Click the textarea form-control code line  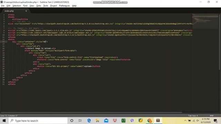[x=84, y=60]
